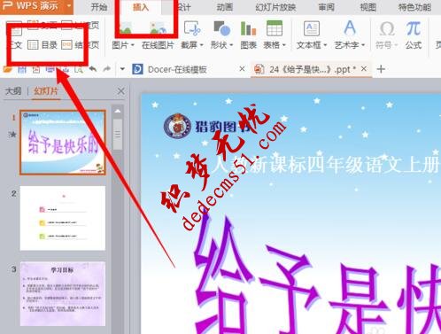Viewport: 441px width, 334px height.
Task: Click the redo arrow icon
Action: click(107, 69)
